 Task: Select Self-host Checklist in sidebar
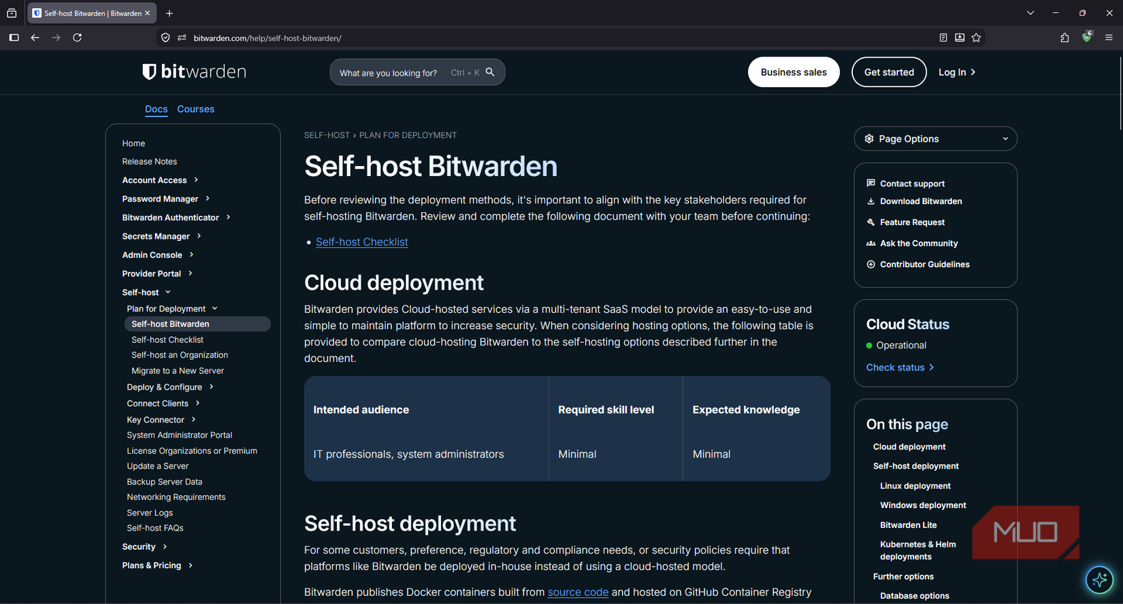point(167,339)
